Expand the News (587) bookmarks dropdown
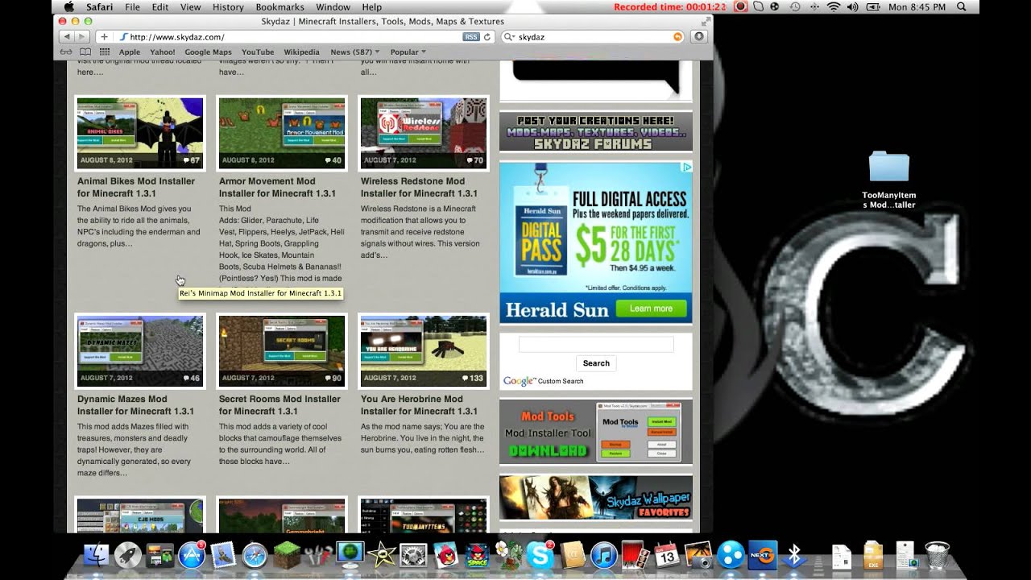Viewport: 1031px width, 580px height. coord(355,52)
